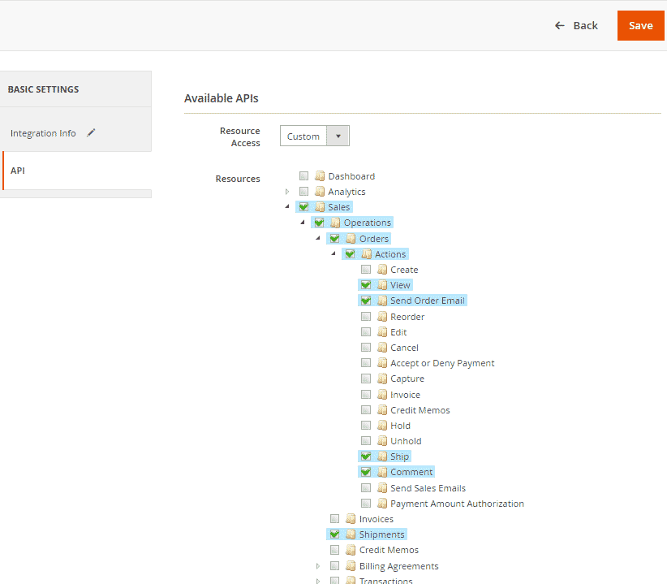Check the Capture checkbox
Screen dimensions: 667x584
pyautogui.click(x=366, y=379)
